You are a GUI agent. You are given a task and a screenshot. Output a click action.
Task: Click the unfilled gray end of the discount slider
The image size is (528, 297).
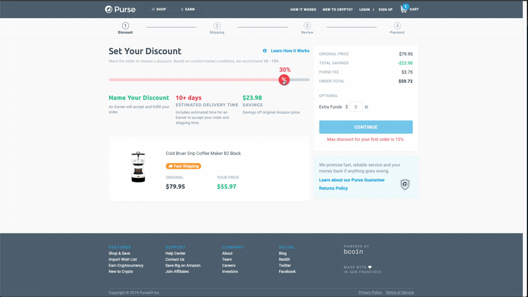[x=299, y=80]
